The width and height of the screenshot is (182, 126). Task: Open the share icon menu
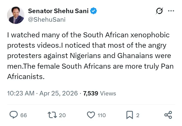168,115
